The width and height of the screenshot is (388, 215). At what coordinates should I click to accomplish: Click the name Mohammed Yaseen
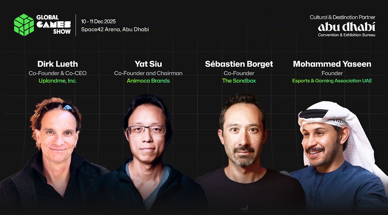click(332, 64)
